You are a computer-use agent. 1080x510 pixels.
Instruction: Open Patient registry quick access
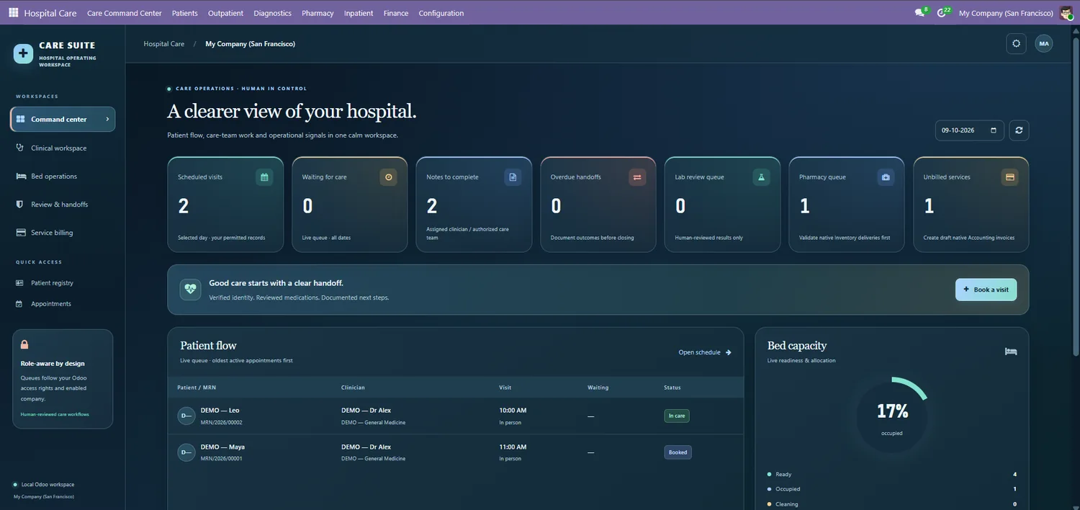tap(63, 283)
